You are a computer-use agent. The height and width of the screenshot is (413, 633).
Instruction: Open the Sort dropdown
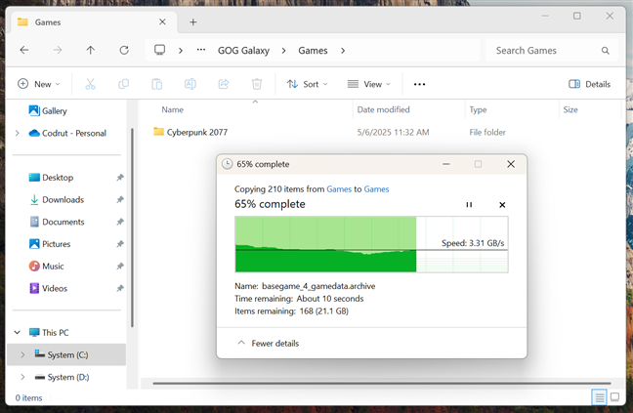[307, 84]
